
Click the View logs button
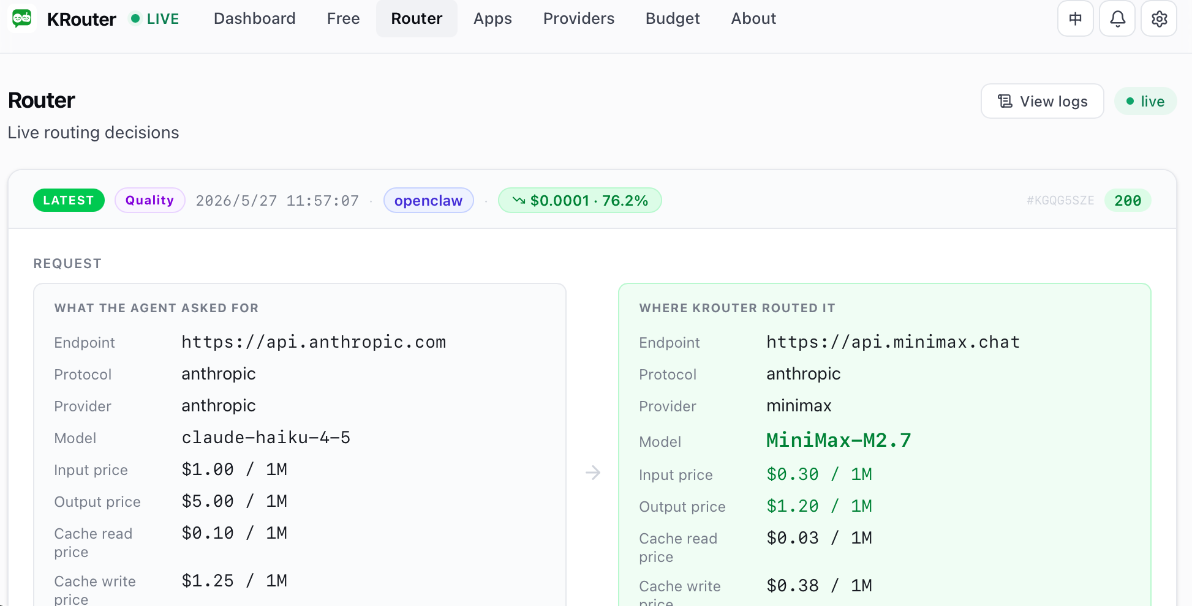coord(1042,101)
